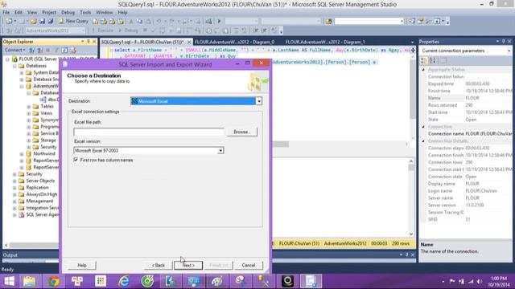515x289 pixels.
Task: Open the View menu
Action: pos(32,13)
